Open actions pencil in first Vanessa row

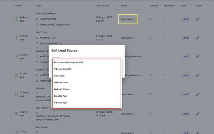click(x=198, y=57)
